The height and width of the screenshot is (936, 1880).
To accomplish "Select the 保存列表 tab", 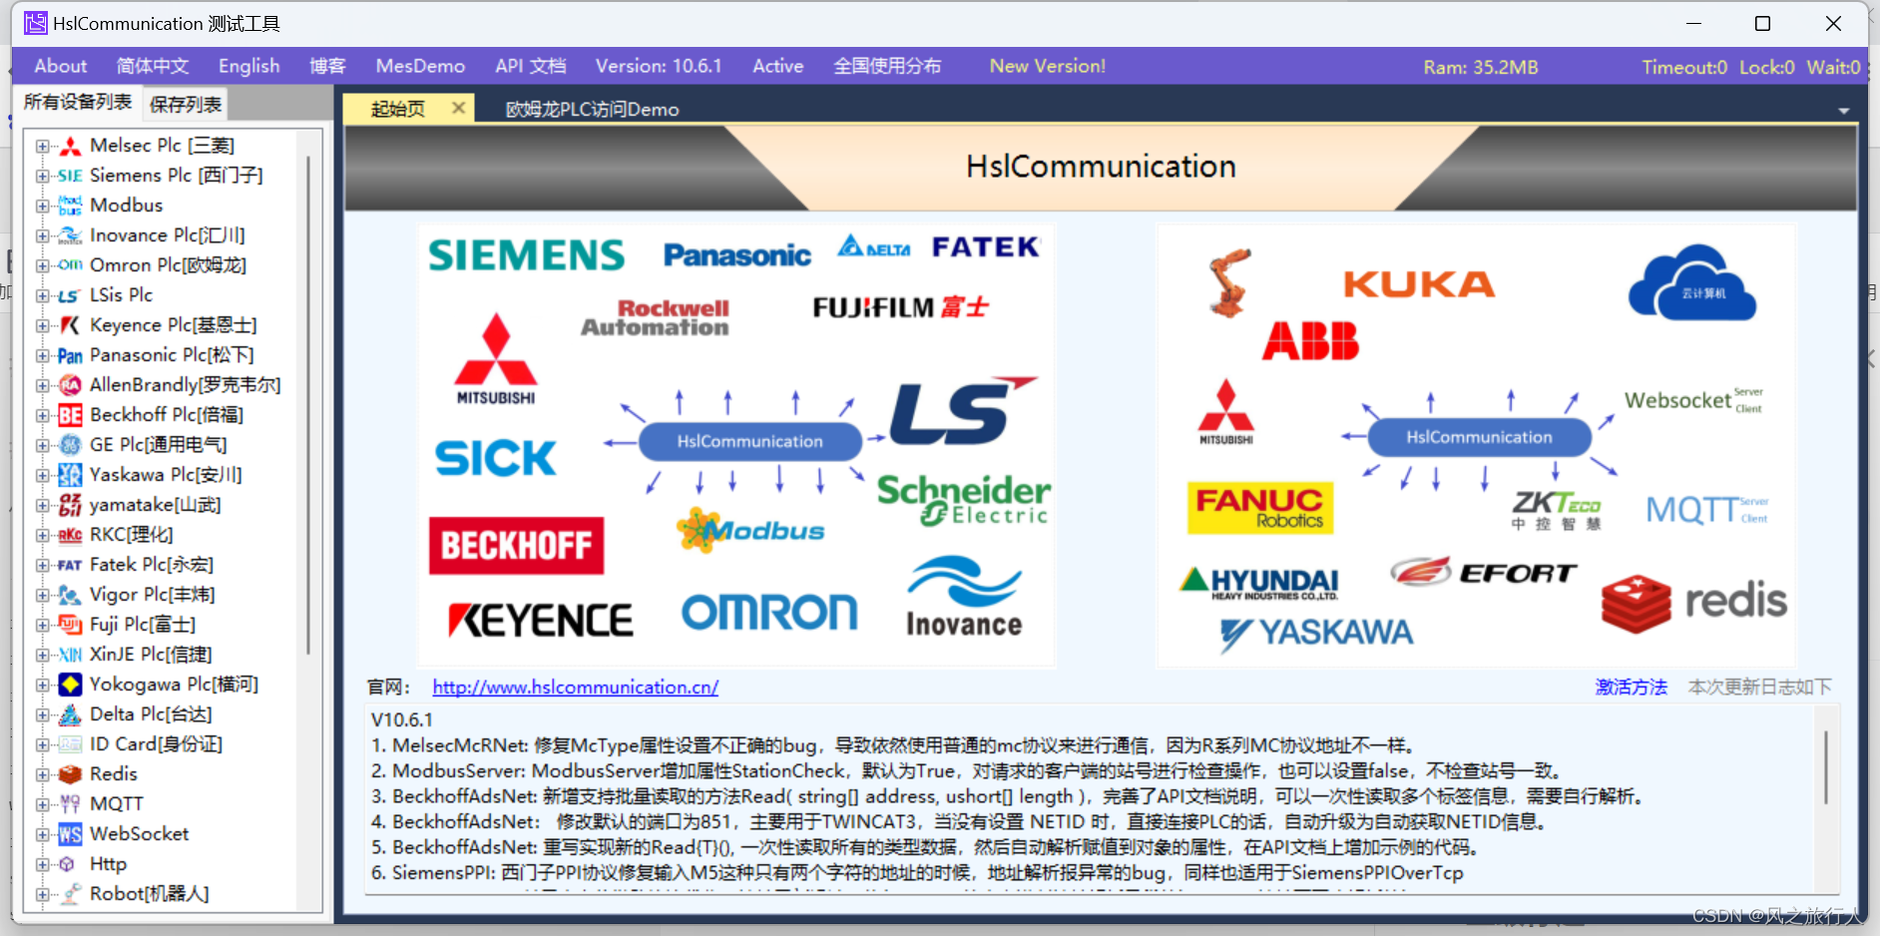I will tap(186, 104).
